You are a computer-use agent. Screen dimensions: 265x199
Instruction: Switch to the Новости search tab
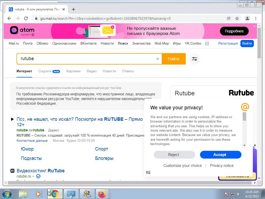pyautogui.click(x=109, y=71)
